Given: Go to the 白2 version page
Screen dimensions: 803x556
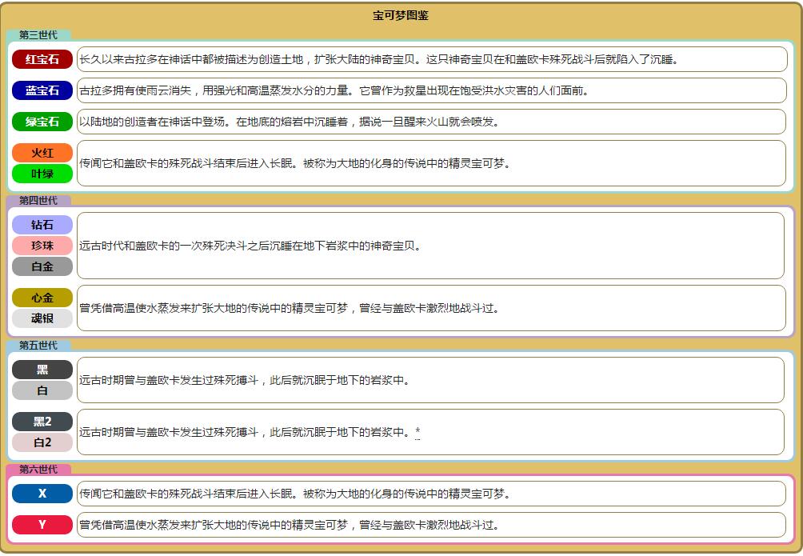Looking at the screenshot, I should [42, 442].
